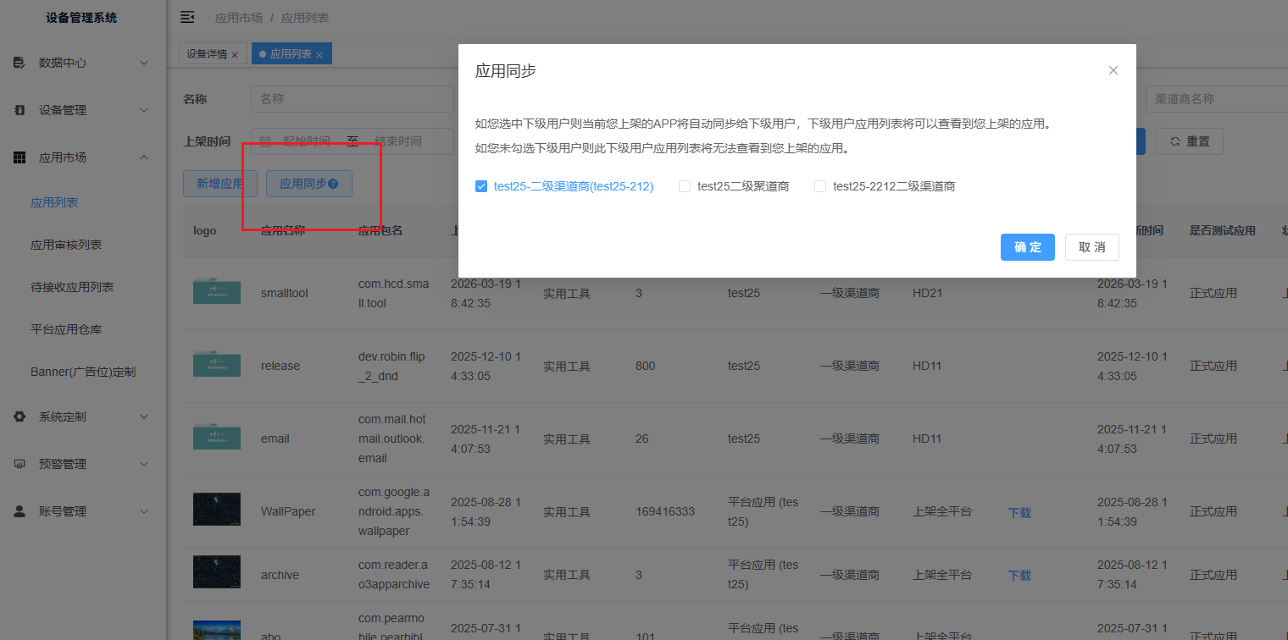This screenshot has height=640, width=1288.
Task: Click the 确定 button in dialog
Action: coord(1028,247)
